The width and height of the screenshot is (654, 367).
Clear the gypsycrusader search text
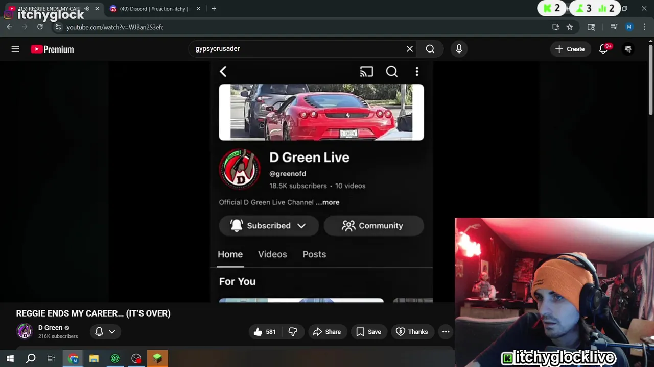point(410,49)
